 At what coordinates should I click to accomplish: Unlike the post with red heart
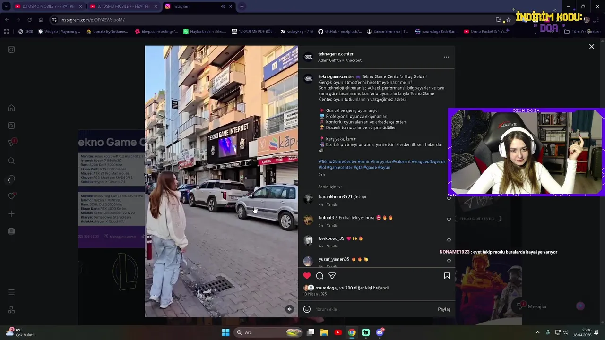[x=307, y=276]
